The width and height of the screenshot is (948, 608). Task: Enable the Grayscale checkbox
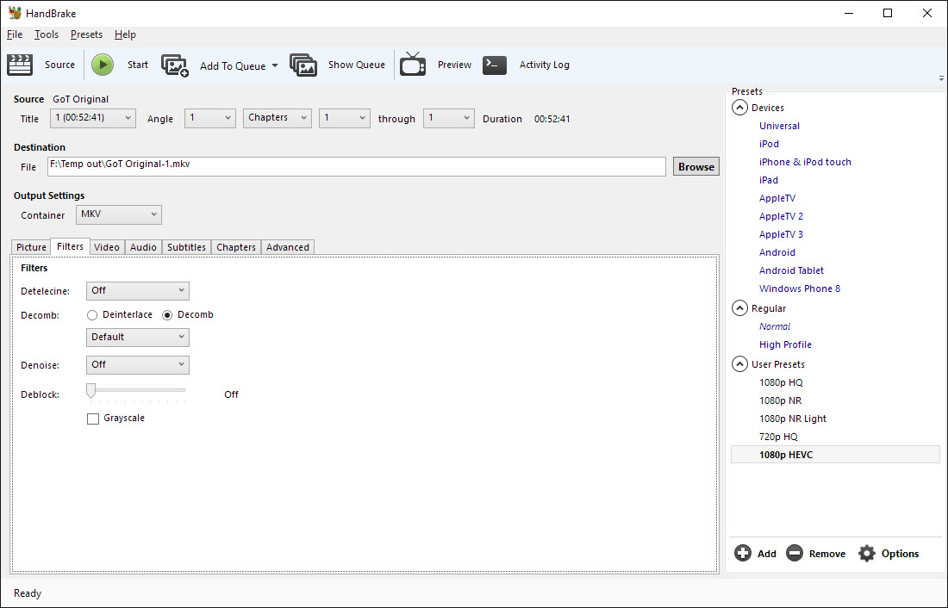[x=93, y=419]
